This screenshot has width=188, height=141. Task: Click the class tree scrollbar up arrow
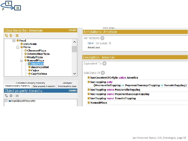tap(74, 42)
